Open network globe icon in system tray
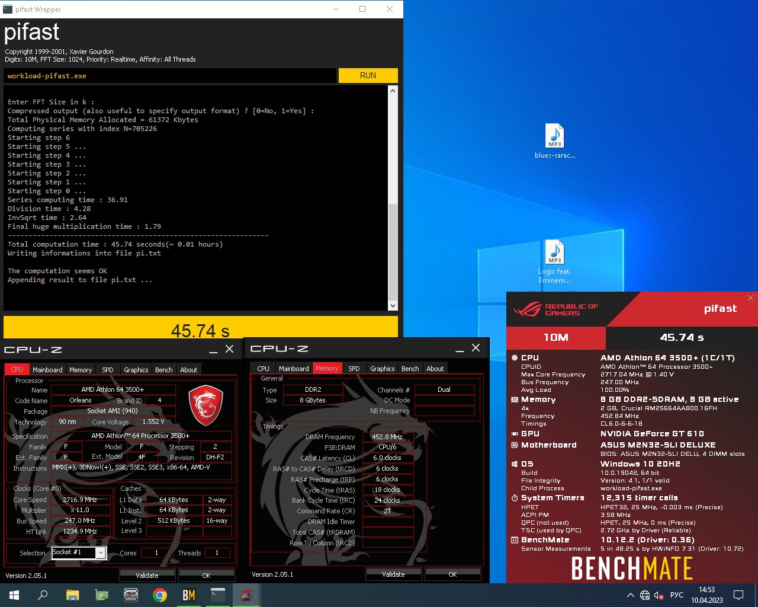 pos(645,595)
